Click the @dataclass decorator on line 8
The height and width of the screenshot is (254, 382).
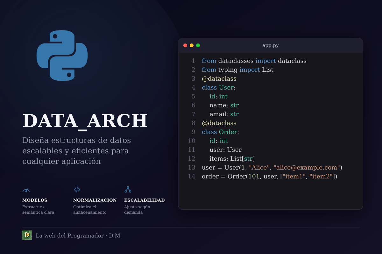coord(219,123)
